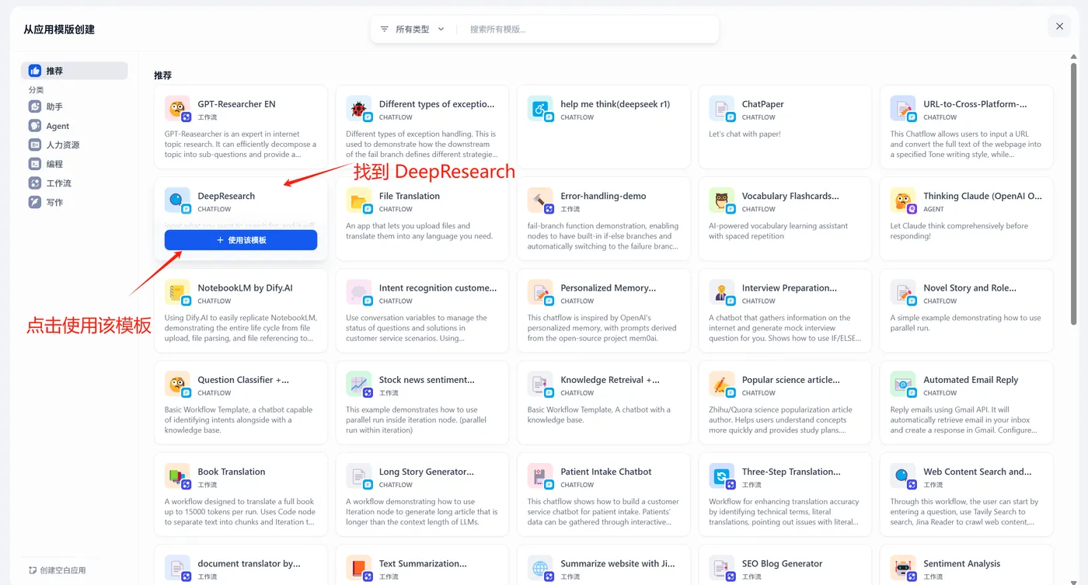Click the Popular science article icon
Viewport: 1088px width, 585px height.
pos(721,384)
